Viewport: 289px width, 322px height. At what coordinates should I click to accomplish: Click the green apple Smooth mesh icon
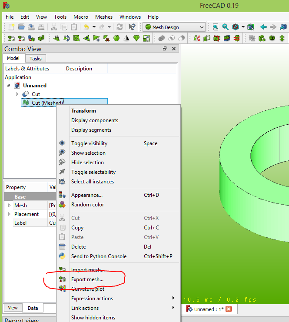116,38
